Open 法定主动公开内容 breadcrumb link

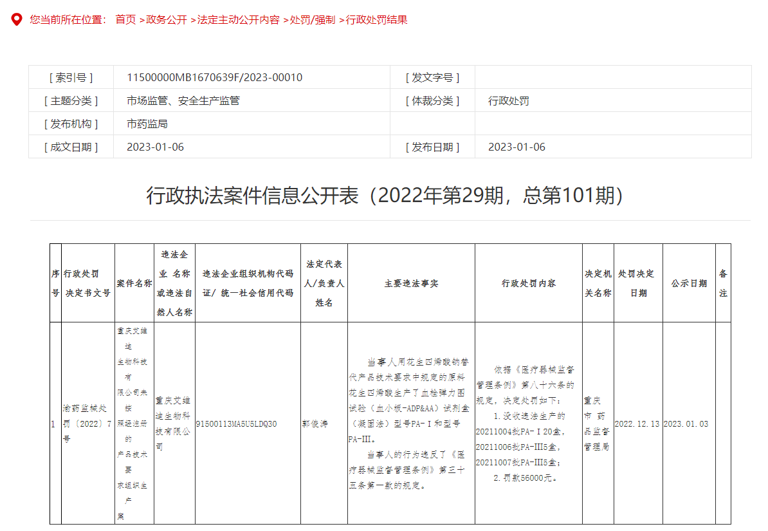(x=238, y=19)
